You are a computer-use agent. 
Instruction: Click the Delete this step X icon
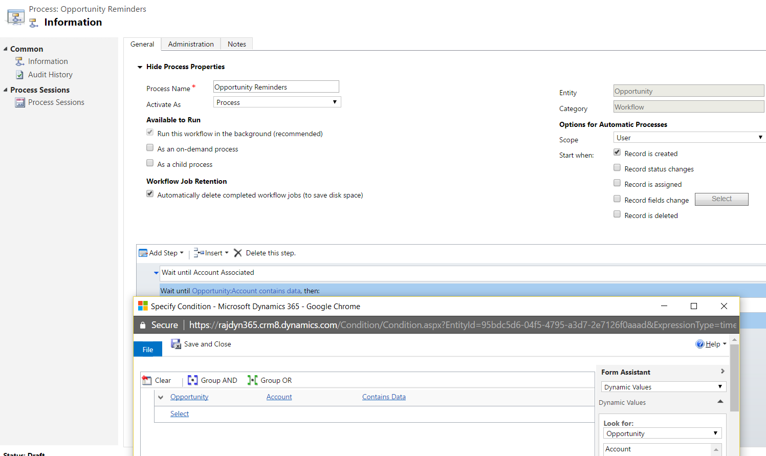[x=238, y=253]
